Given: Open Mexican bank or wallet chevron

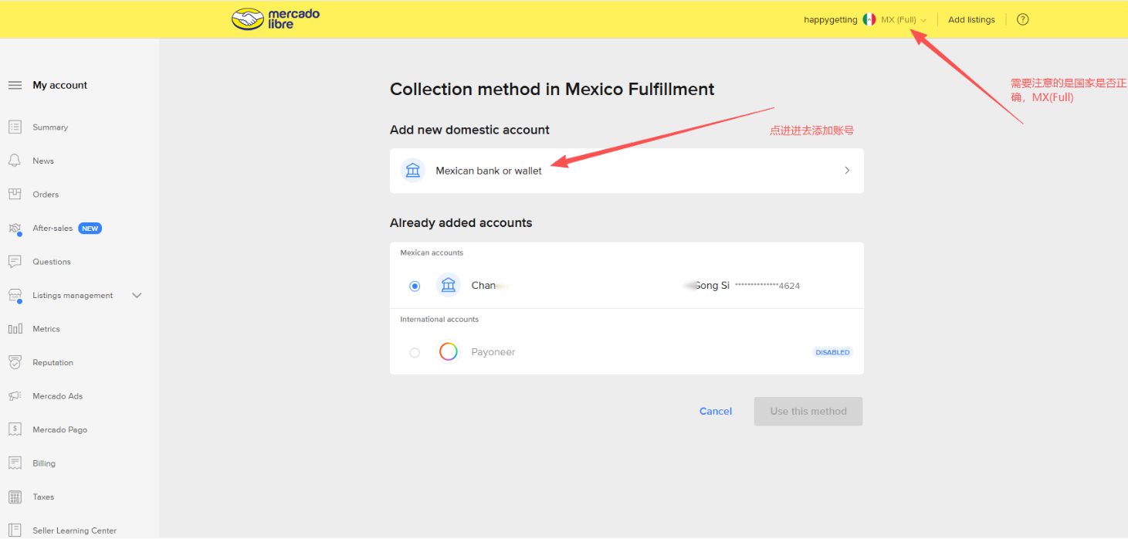Looking at the screenshot, I should (x=847, y=171).
